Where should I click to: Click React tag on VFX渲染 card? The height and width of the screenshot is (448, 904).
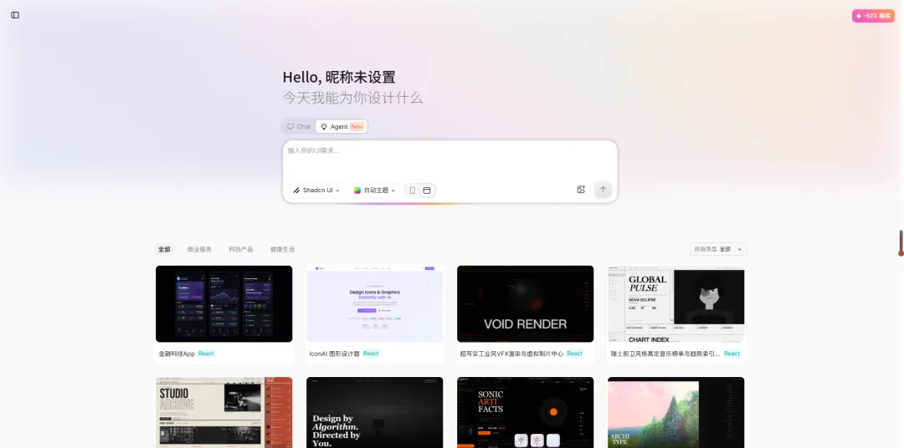click(x=575, y=354)
